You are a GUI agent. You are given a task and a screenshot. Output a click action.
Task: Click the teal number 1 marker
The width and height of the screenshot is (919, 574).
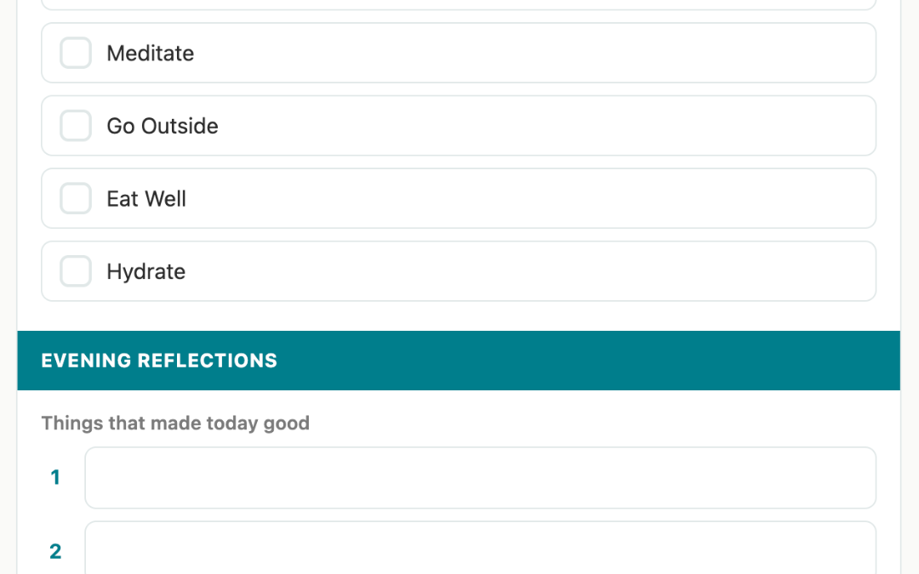click(55, 478)
